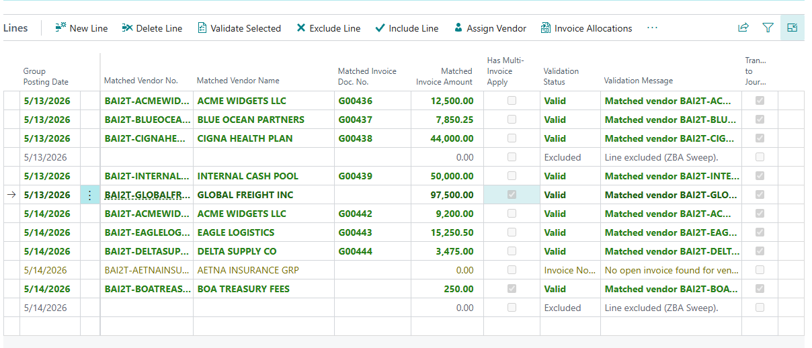Toggle transfer checkbox for AETNA INSURANCE GRP row
The width and height of the screenshot is (812, 348).
pos(760,270)
